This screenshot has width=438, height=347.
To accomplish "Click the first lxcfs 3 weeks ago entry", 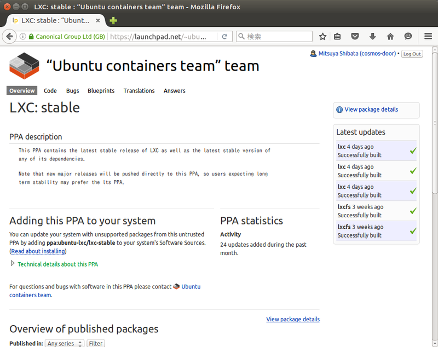I will click(x=376, y=211).
